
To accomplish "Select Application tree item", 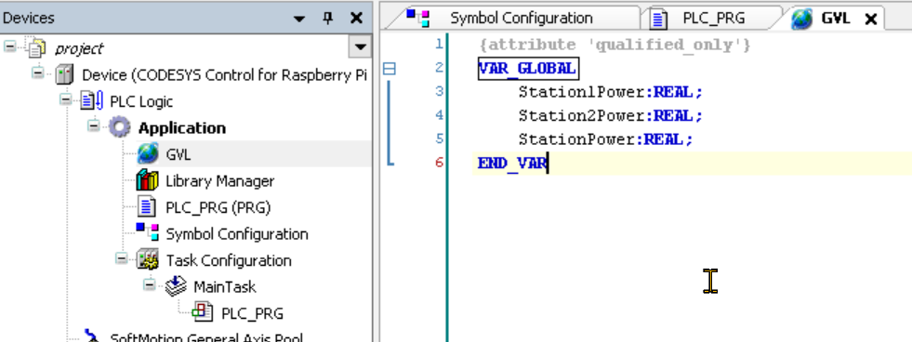I will 182,128.
